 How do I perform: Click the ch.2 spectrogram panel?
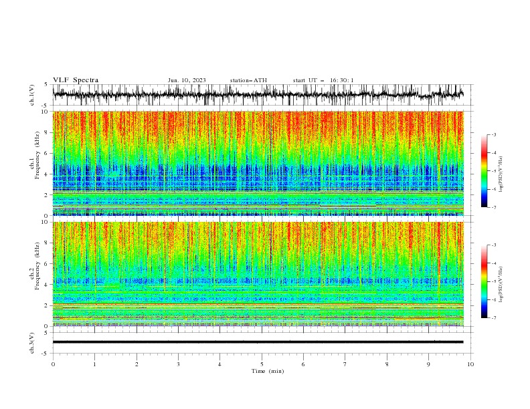coord(258,274)
